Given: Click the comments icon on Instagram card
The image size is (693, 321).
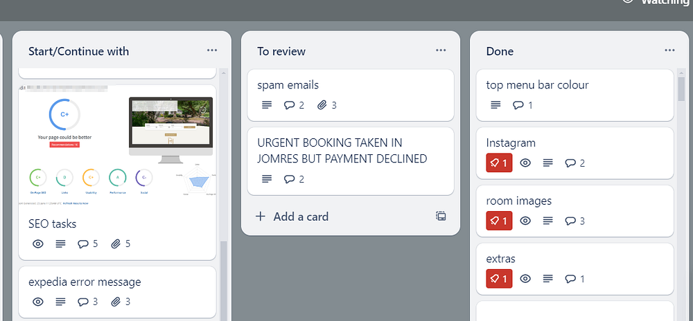Looking at the screenshot, I should point(570,163).
